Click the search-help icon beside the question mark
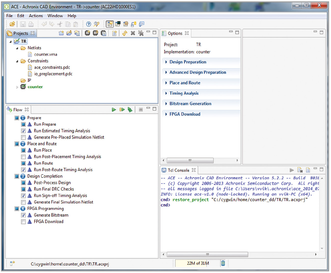The width and height of the screenshot is (331, 273). click(96, 24)
